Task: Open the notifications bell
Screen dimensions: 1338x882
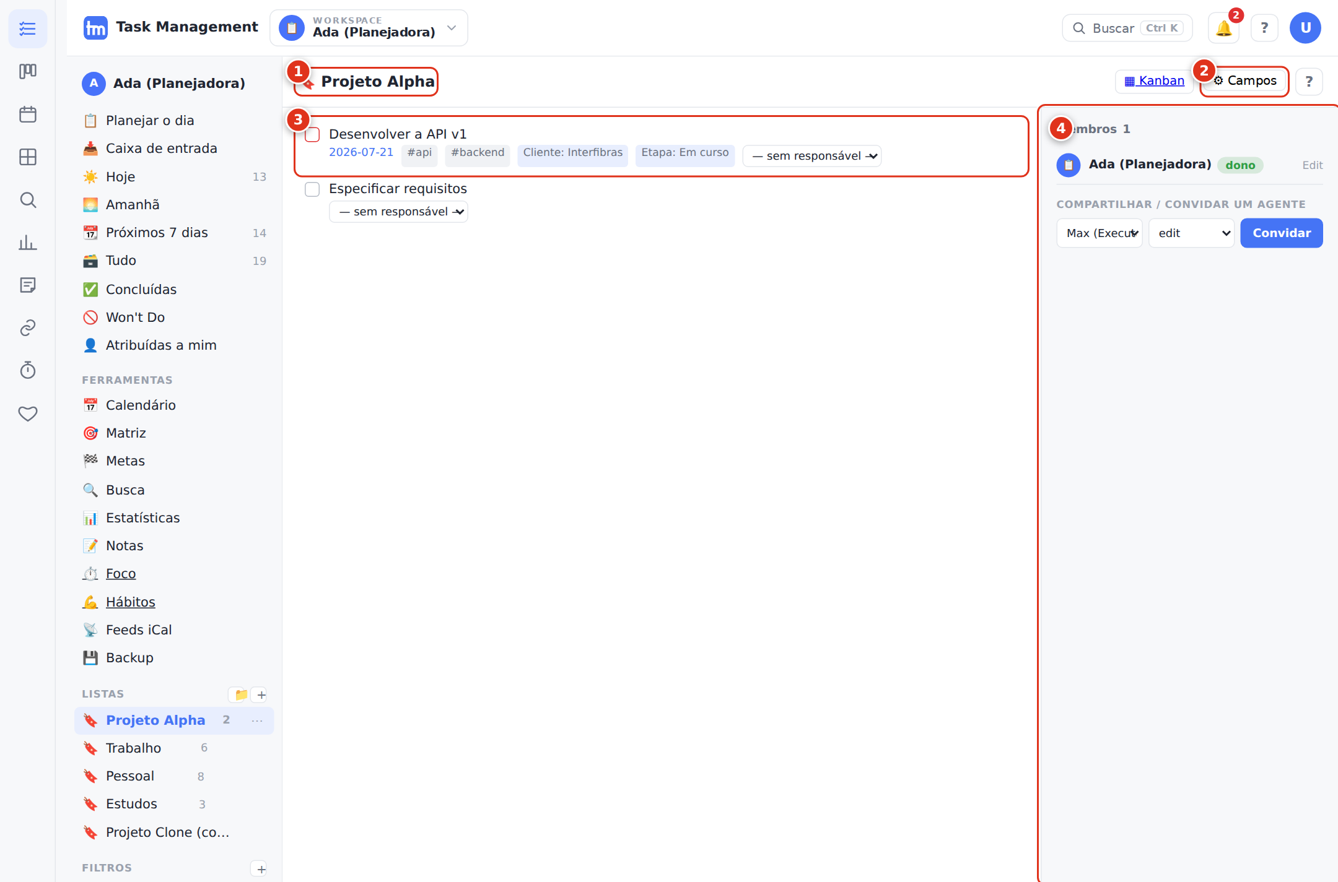Action: [x=1223, y=28]
